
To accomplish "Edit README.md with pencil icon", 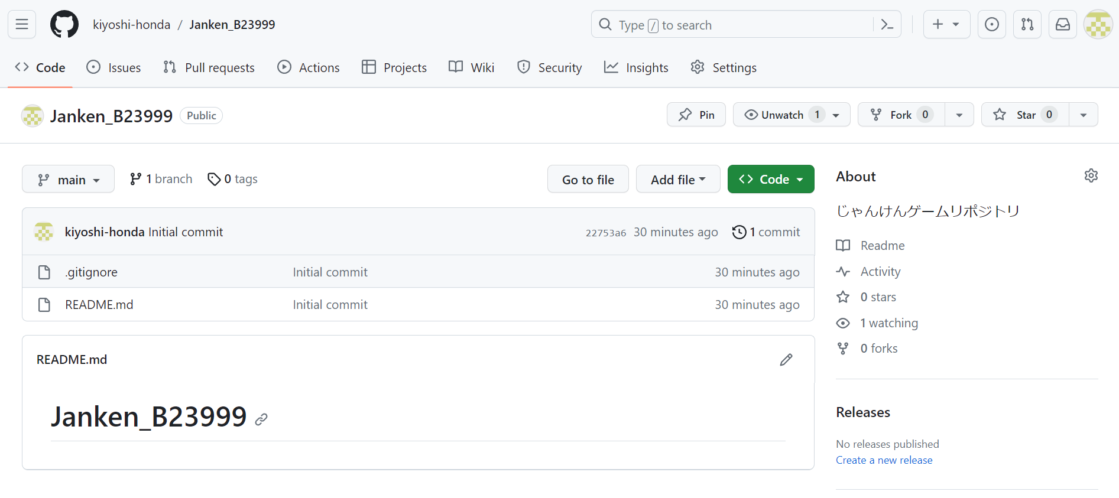I will coord(786,360).
